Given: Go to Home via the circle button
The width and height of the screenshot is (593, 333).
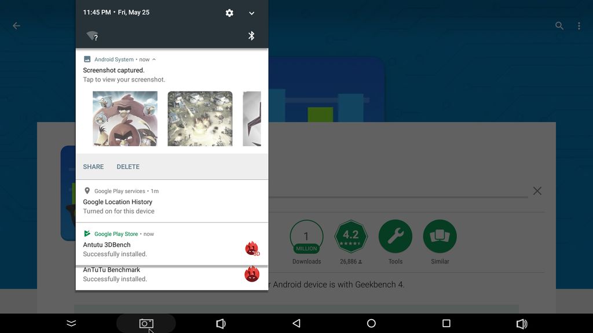Looking at the screenshot, I should click(371, 324).
